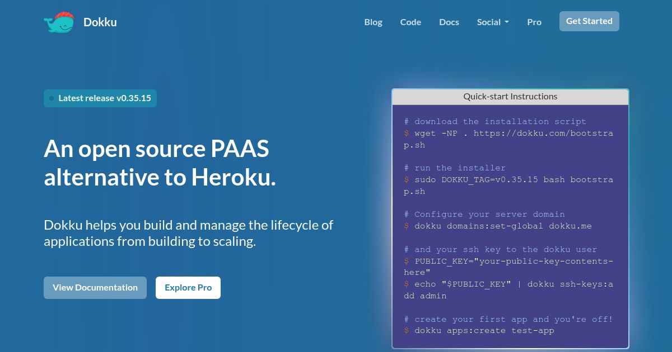Click View Documentation
672x352 pixels.
95,287
